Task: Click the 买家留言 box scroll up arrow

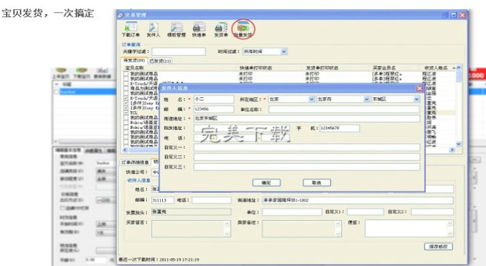Action: 228,223
